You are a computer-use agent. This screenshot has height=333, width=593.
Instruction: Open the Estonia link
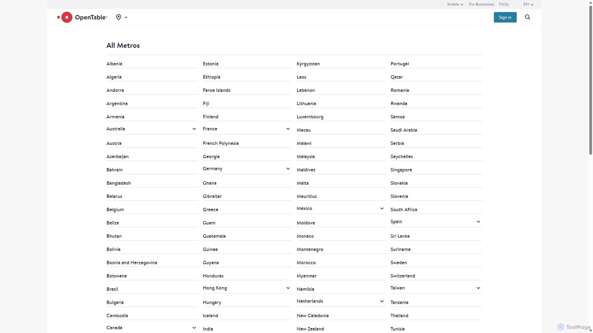point(210,64)
